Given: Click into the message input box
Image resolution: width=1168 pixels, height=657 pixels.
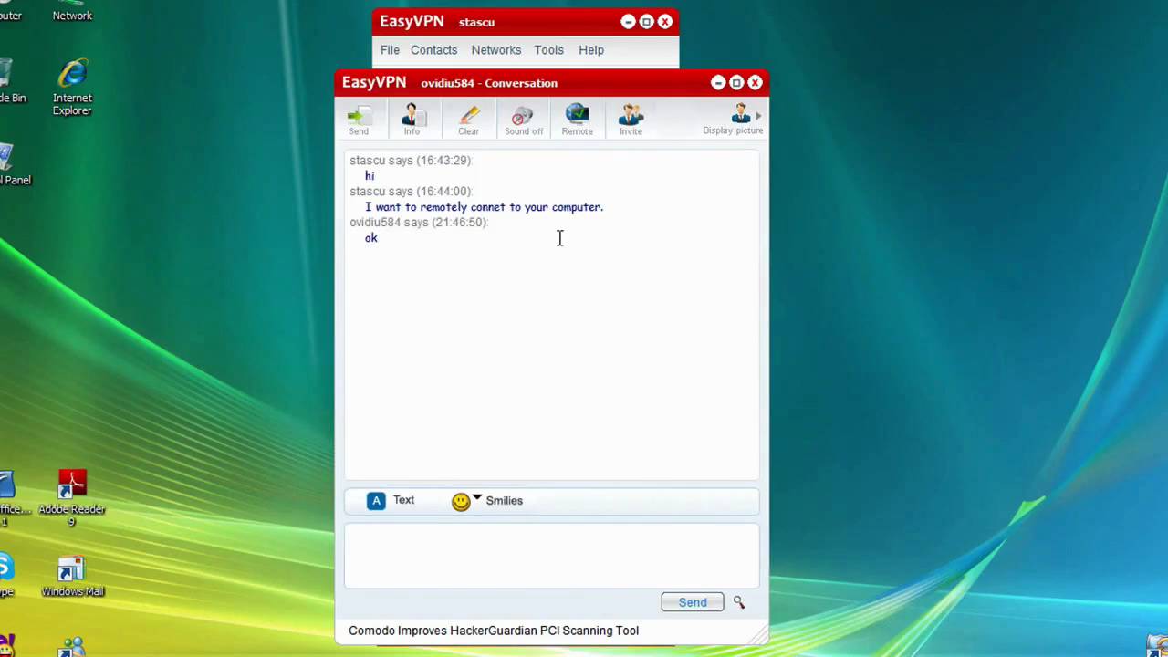Looking at the screenshot, I should (551, 555).
